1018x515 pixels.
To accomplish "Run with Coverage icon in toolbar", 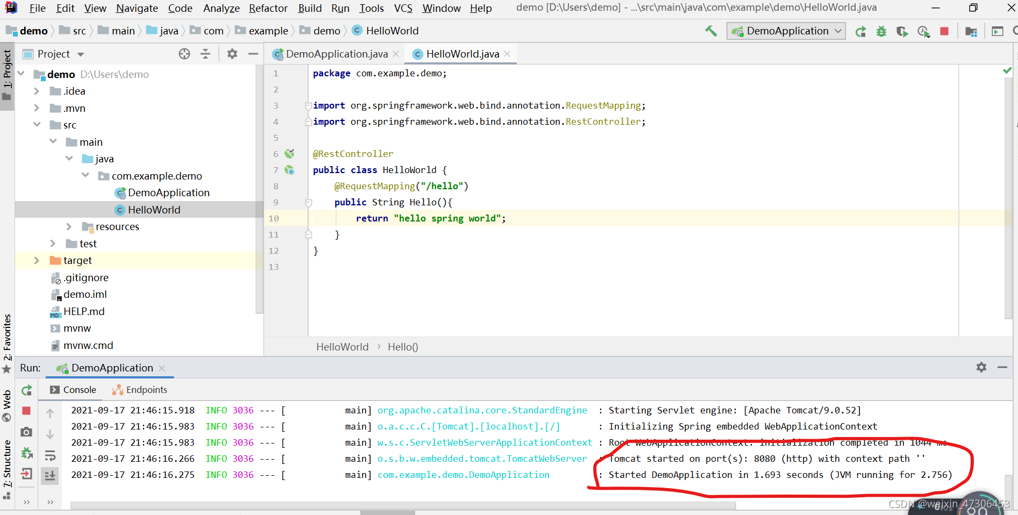I will 902,31.
